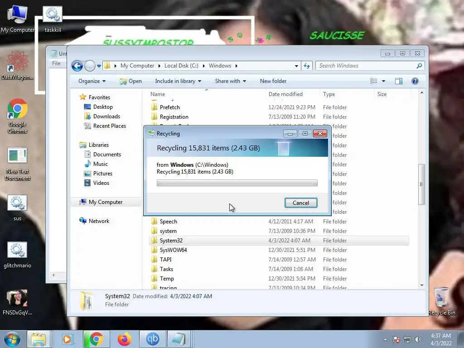Open the network tray icon
The width and height of the screenshot is (464, 348).
click(407, 339)
